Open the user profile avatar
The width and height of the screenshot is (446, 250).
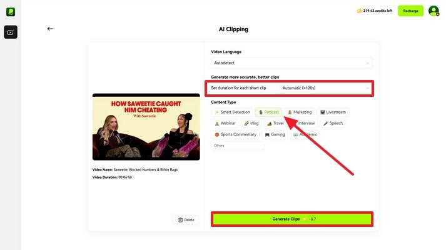click(x=433, y=11)
